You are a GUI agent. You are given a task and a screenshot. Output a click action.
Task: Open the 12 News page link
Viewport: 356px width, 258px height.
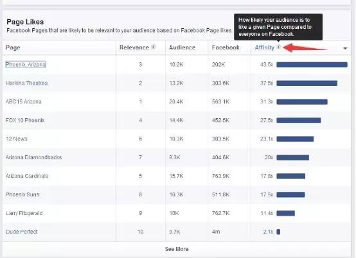(x=17, y=139)
